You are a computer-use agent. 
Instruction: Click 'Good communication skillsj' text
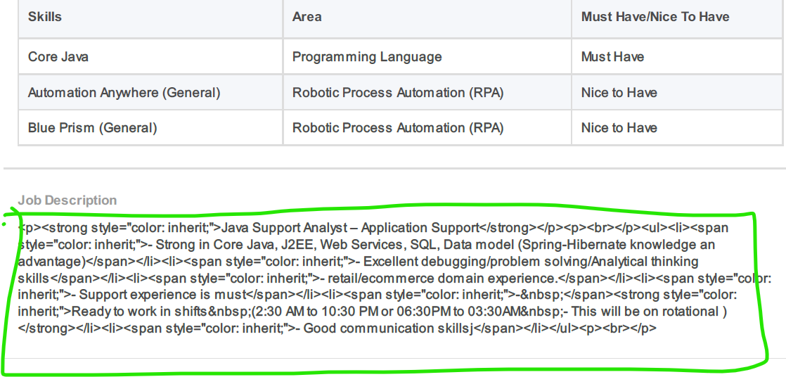coord(389,328)
